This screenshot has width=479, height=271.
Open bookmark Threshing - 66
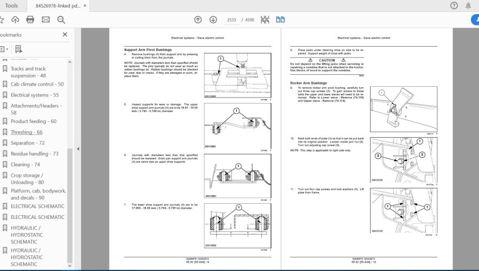(27, 132)
